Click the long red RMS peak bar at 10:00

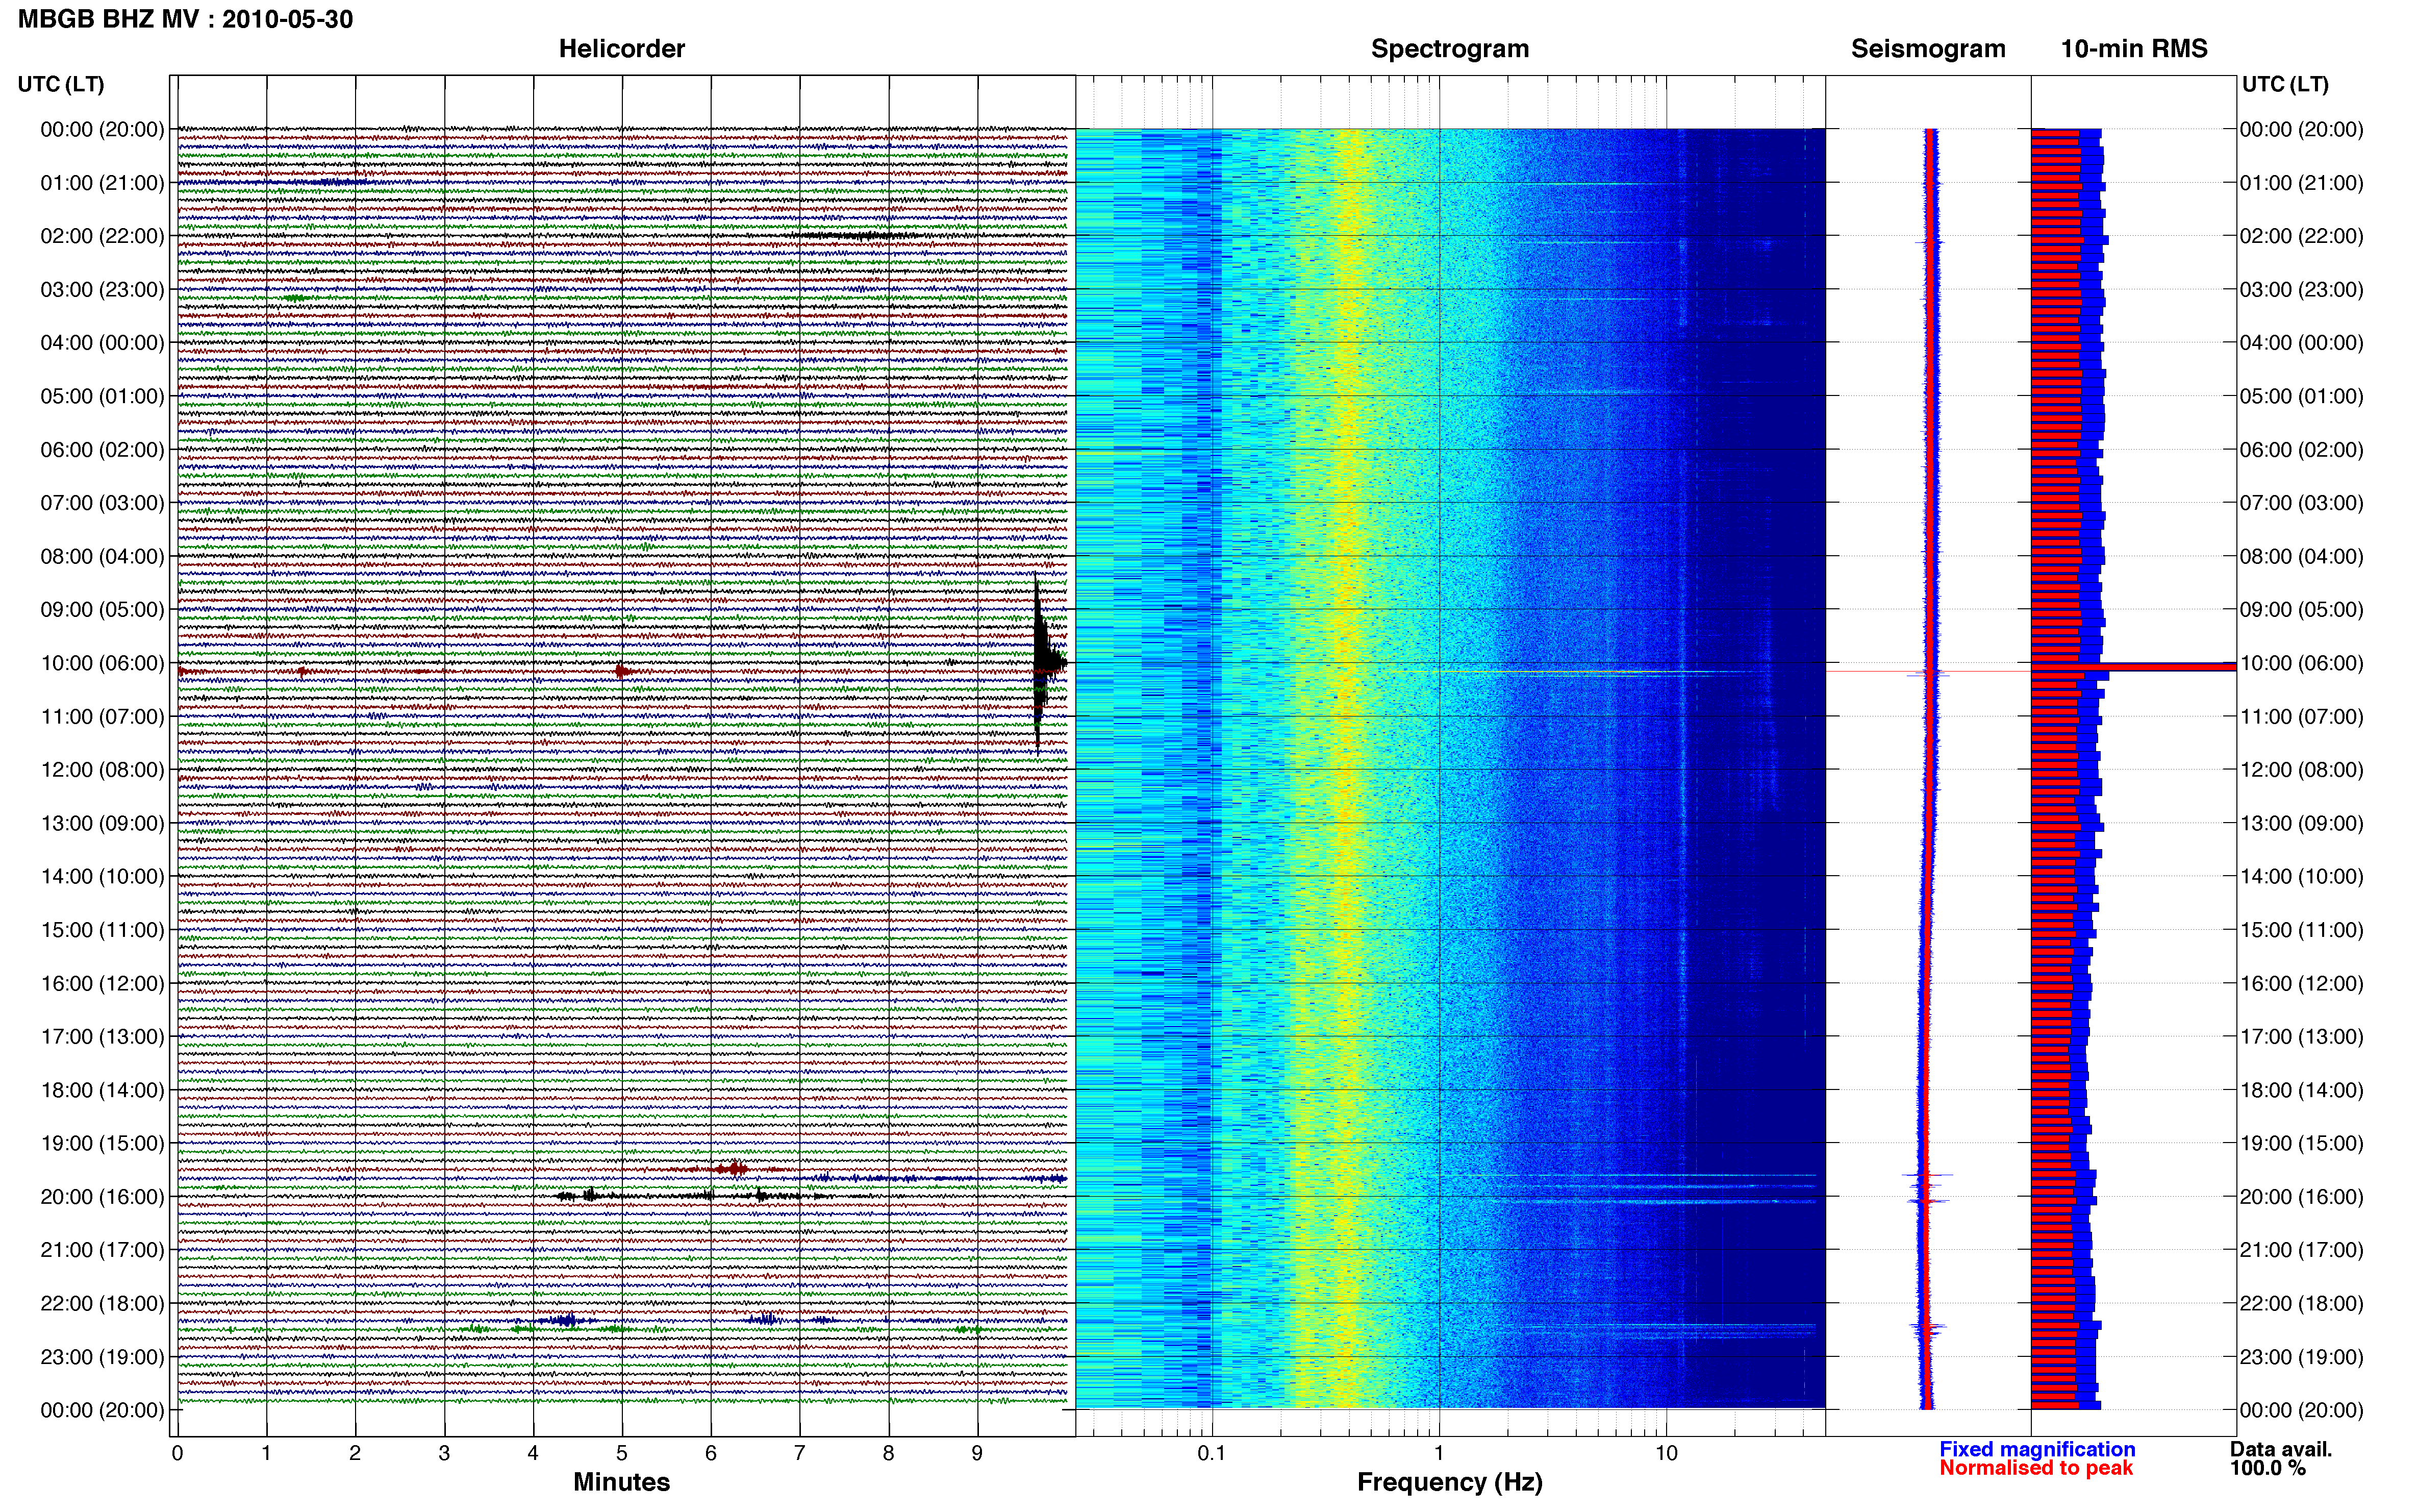(x=2133, y=666)
